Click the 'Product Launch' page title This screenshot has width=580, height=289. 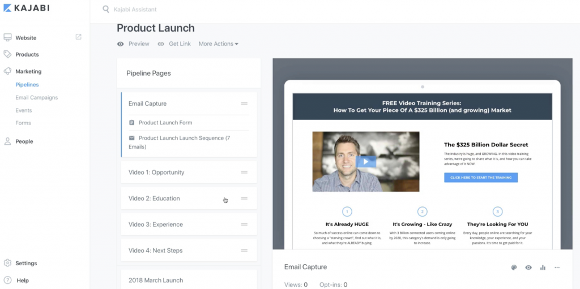click(x=156, y=28)
